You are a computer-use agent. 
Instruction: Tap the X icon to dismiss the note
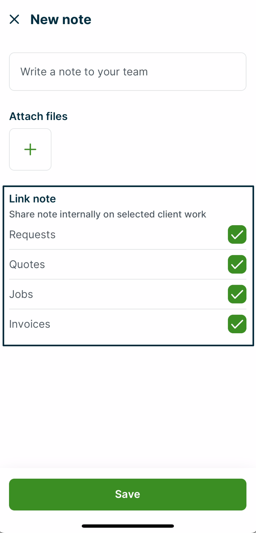(x=15, y=19)
